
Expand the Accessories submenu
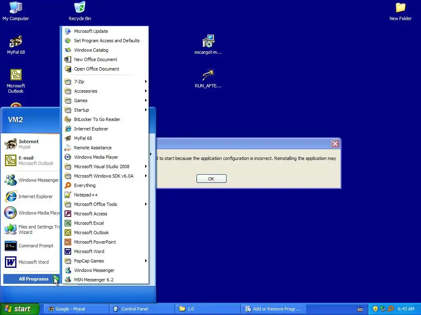point(105,91)
